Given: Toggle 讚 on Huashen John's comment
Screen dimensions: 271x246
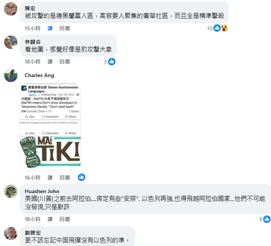Looking at the screenshot, I should point(50,219).
